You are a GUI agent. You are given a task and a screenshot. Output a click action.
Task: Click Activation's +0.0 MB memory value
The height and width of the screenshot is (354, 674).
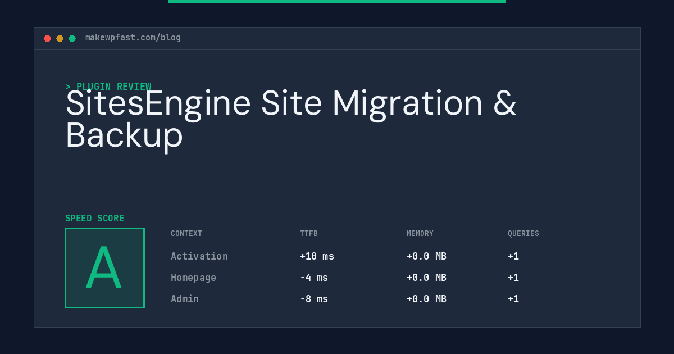click(426, 256)
